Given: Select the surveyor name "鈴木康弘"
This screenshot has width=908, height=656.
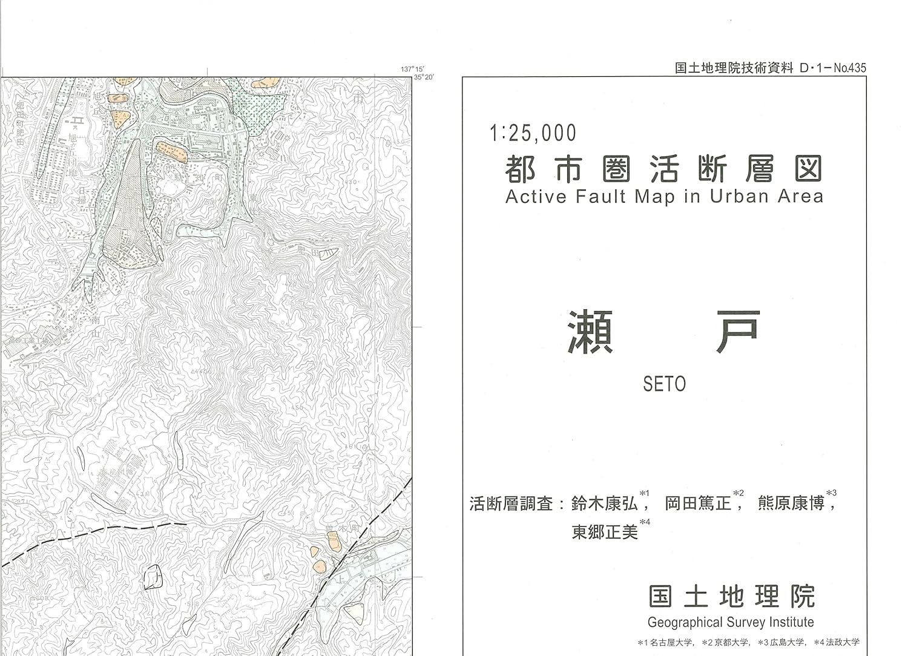Looking at the screenshot, I should point(604,503).
